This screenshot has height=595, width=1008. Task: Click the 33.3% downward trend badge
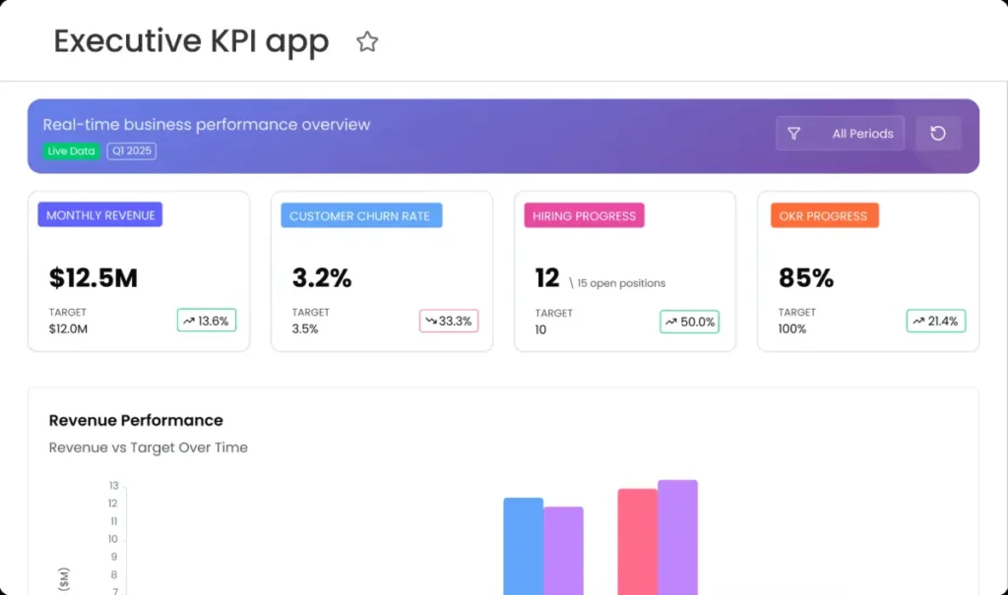pos(449,321)
